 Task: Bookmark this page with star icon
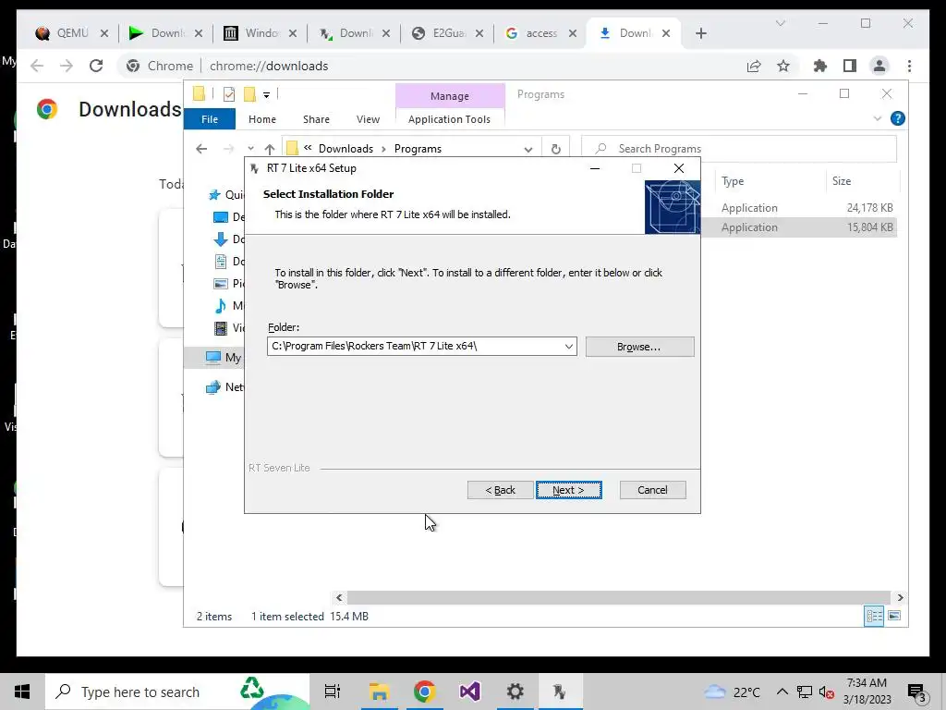[783, 66]
